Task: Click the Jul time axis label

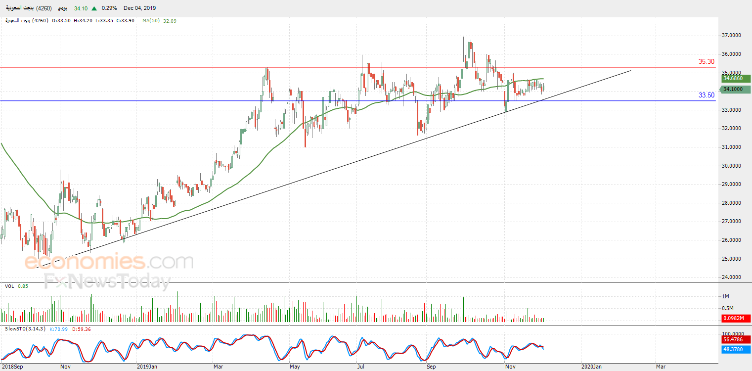Action: [x=361, y=367]
